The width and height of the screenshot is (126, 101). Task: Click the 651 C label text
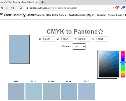tap(87, 81)
